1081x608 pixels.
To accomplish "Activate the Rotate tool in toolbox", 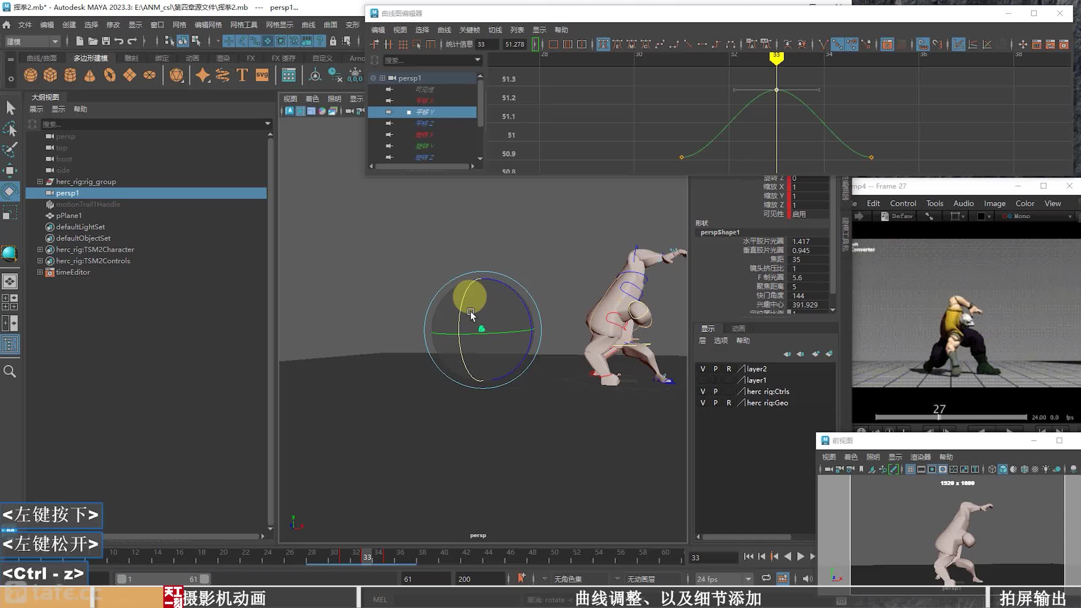I will 10,191.
